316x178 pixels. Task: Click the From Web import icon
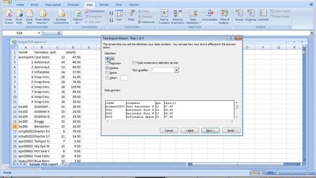(19, 16)
